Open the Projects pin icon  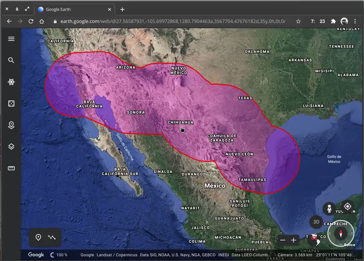point(11,125)
